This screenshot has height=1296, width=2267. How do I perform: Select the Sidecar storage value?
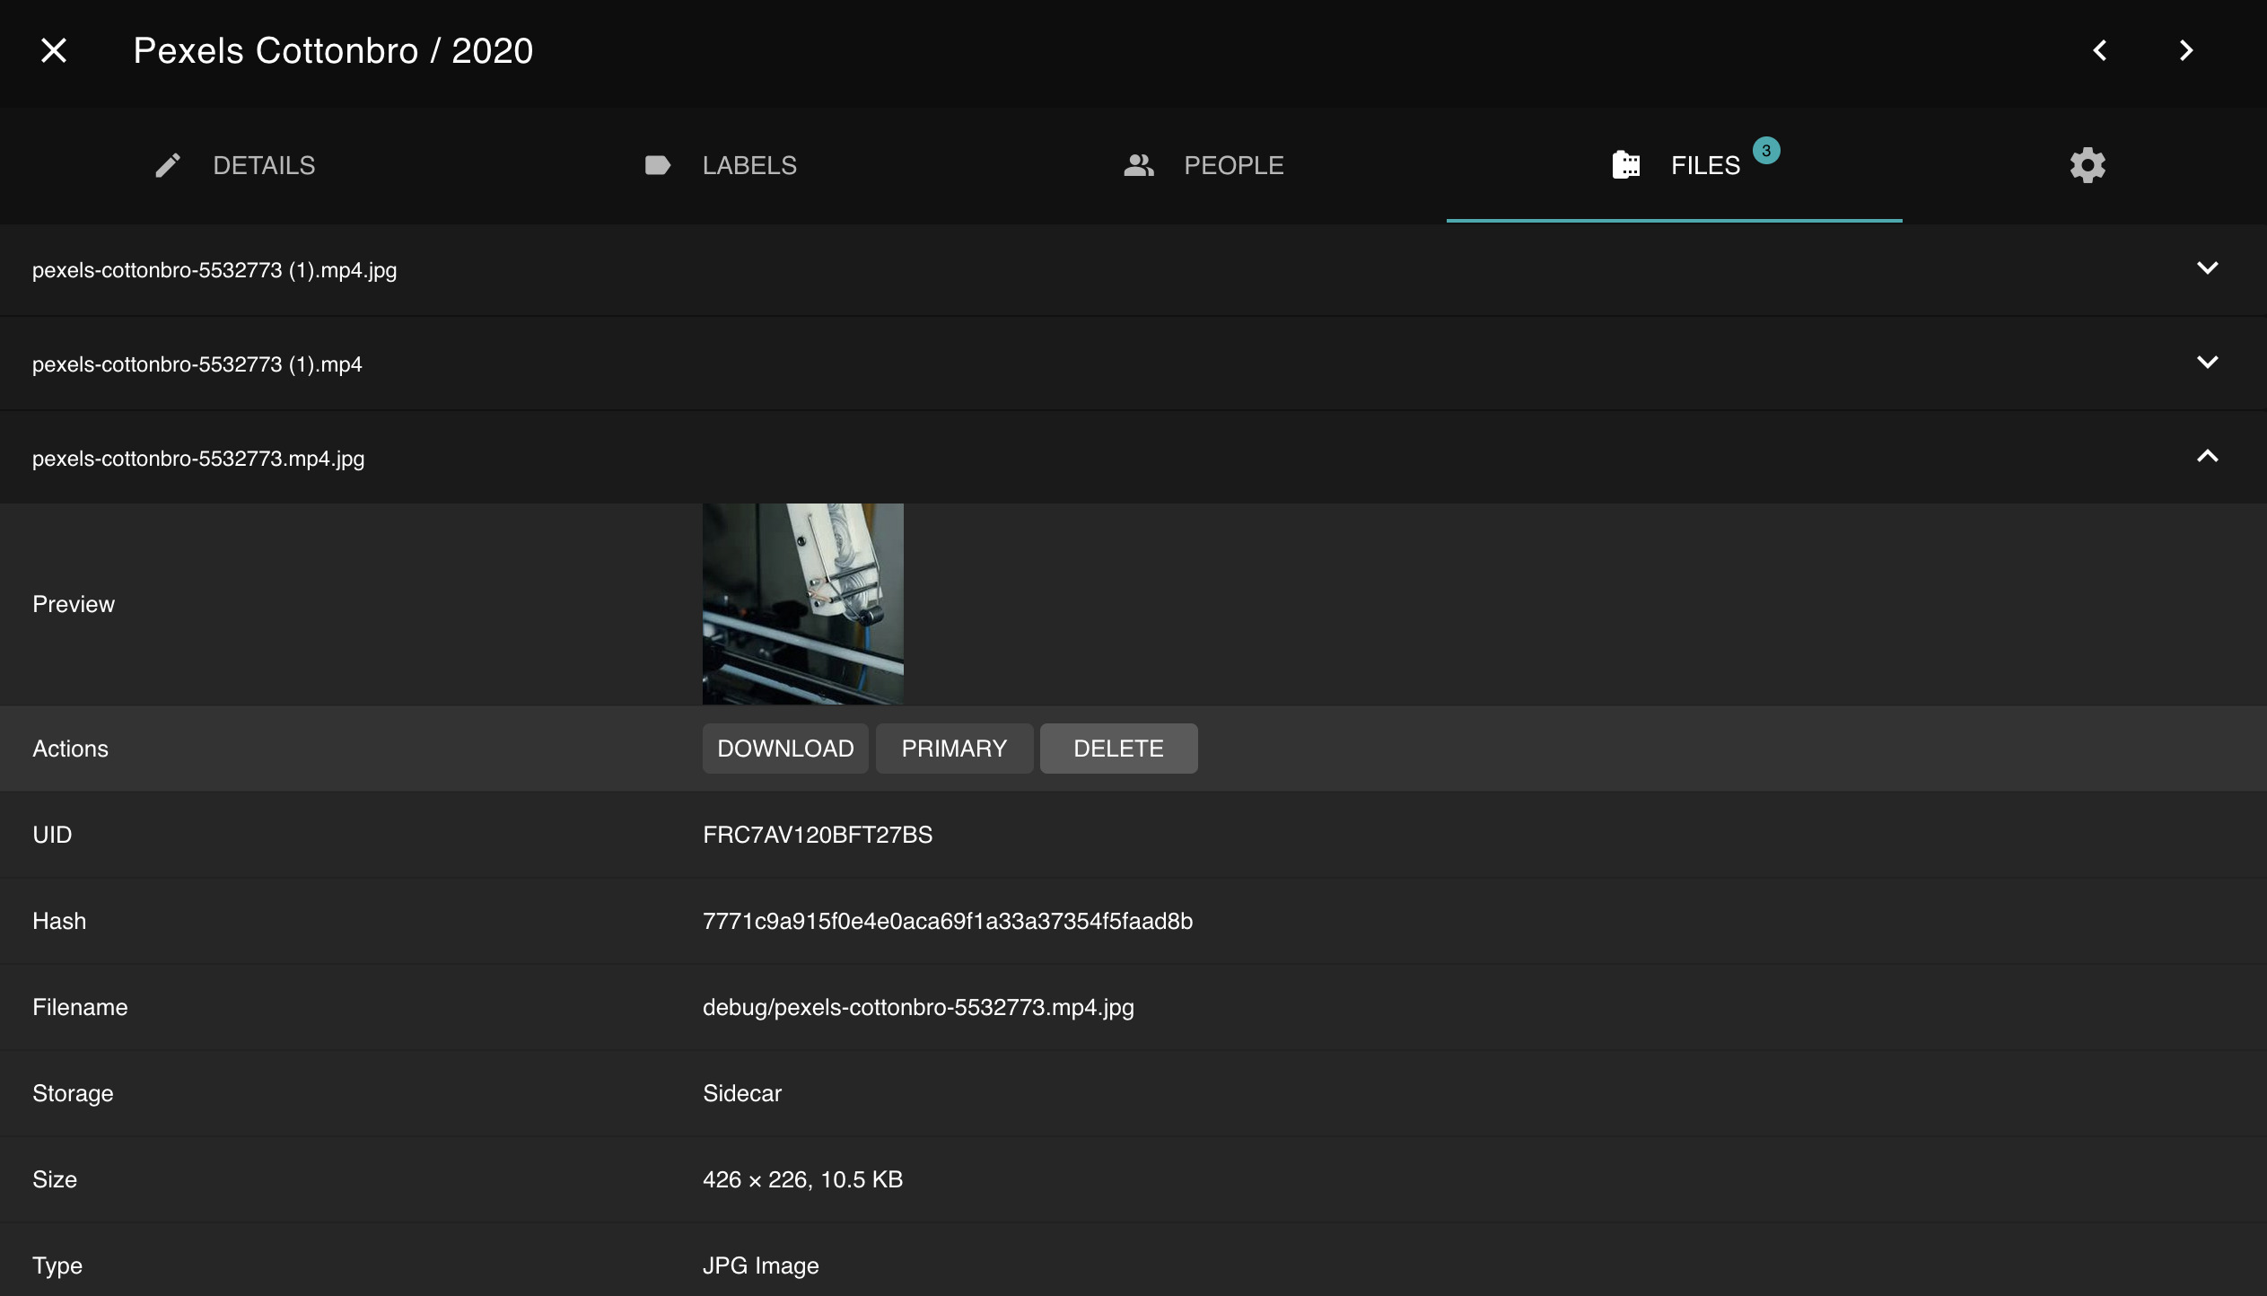741,1093
